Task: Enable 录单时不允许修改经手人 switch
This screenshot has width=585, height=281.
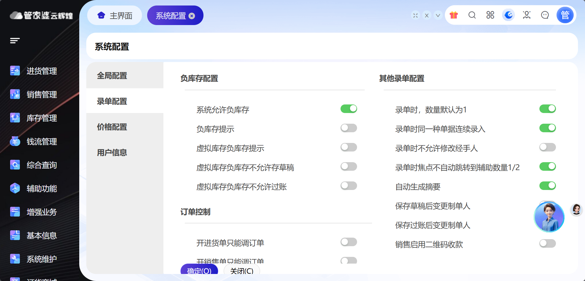Action: pyautogui.click(x=548, y=147)
